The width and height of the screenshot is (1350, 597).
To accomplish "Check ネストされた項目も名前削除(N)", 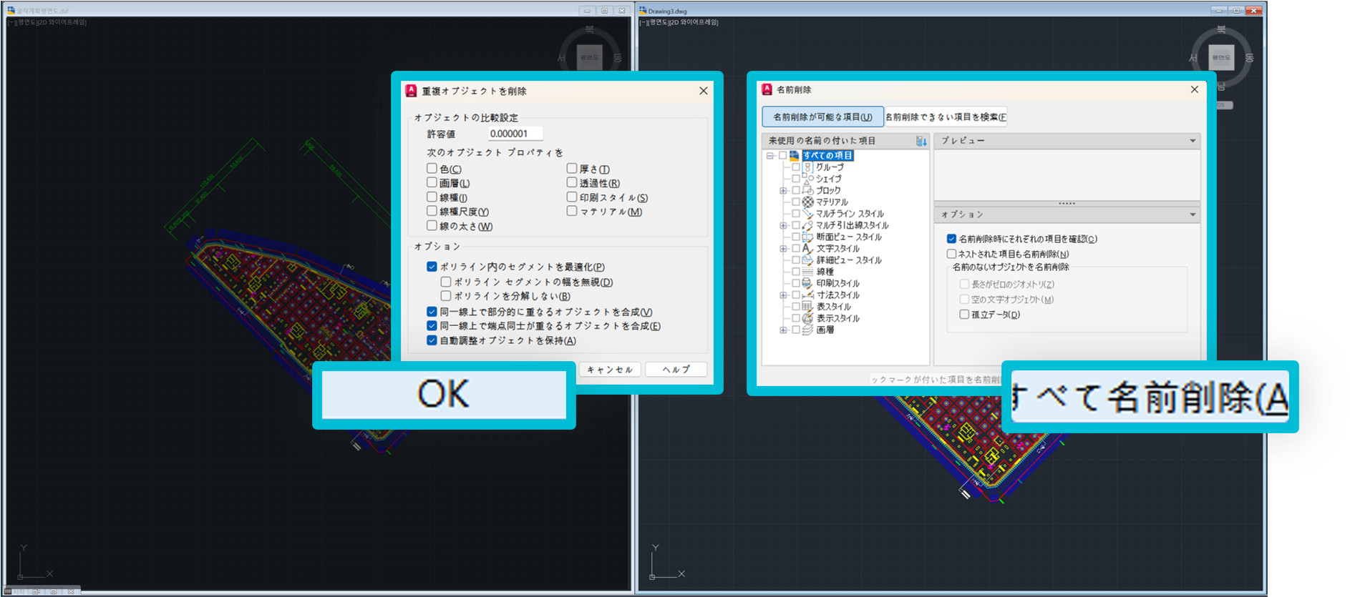I will tap(951, 254).
